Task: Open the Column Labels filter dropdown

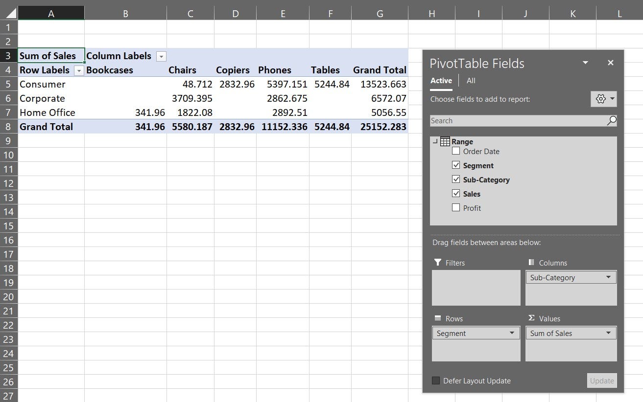Action: tap(161, 56)
